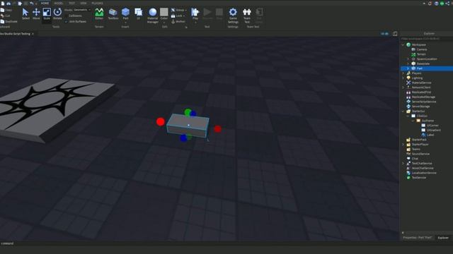Viewport: 453px width, 254px height.
Task: Expand the Players node
Action: pyautogui.click(x=403, y=73)
